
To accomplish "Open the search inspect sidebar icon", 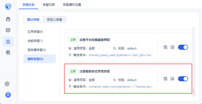I will [8, 53].
